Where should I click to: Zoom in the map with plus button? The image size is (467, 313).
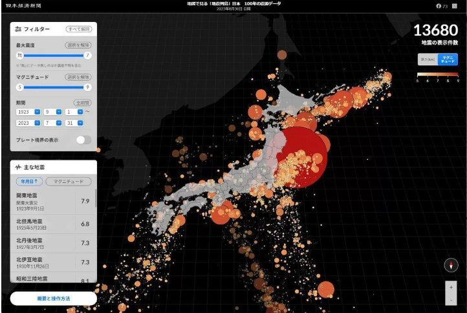tap(451, 286)
